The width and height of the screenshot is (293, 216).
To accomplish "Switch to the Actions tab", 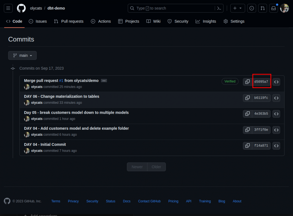I will tap(101, 21).
